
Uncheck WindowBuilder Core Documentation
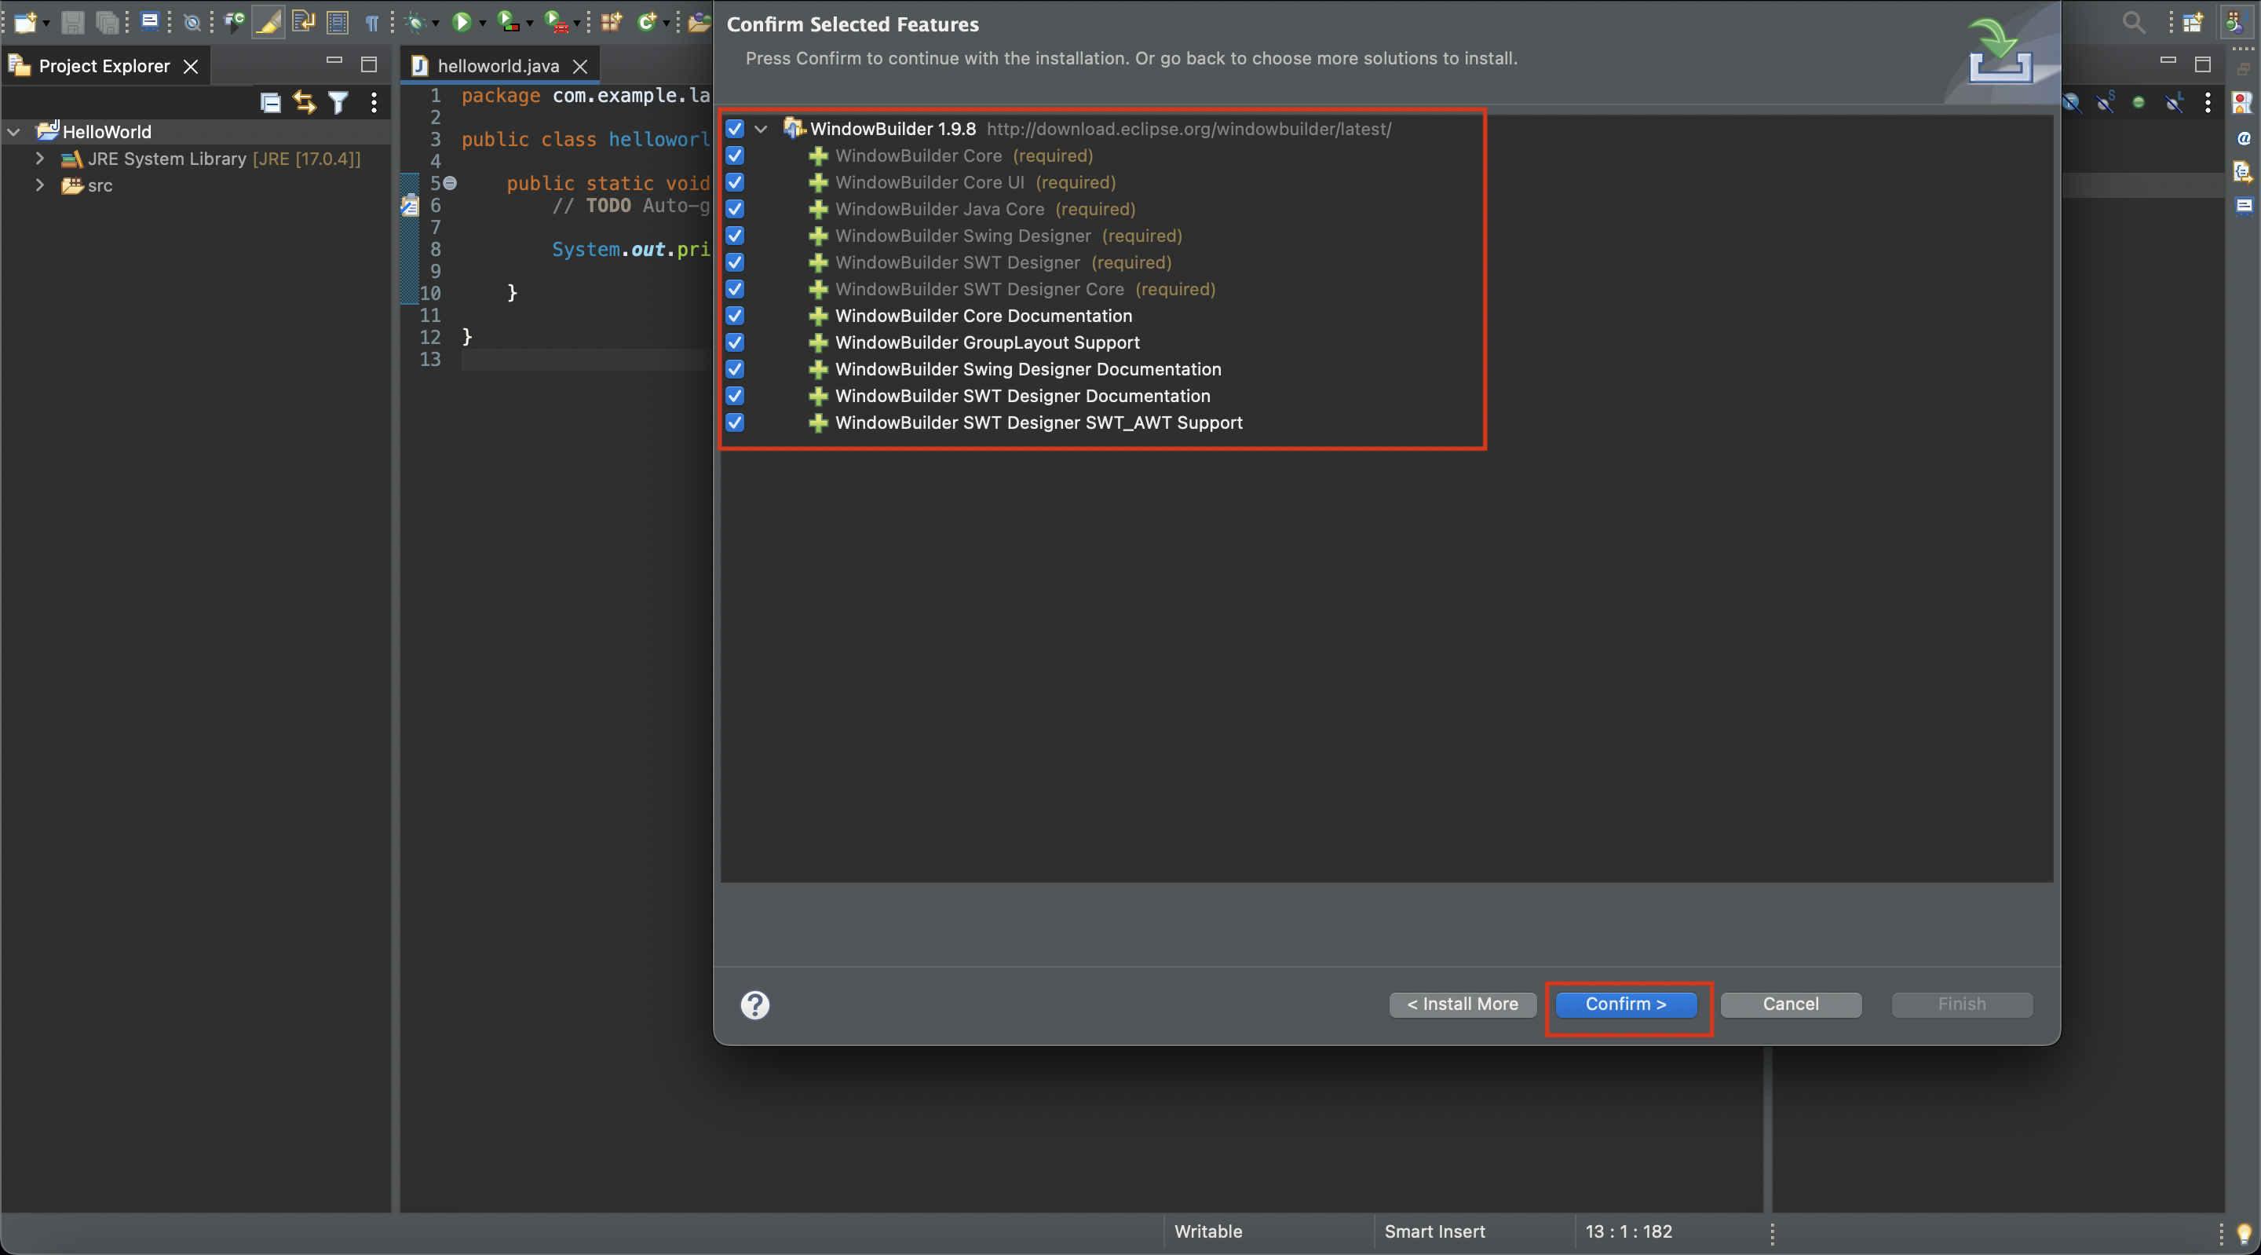point(735,315)
